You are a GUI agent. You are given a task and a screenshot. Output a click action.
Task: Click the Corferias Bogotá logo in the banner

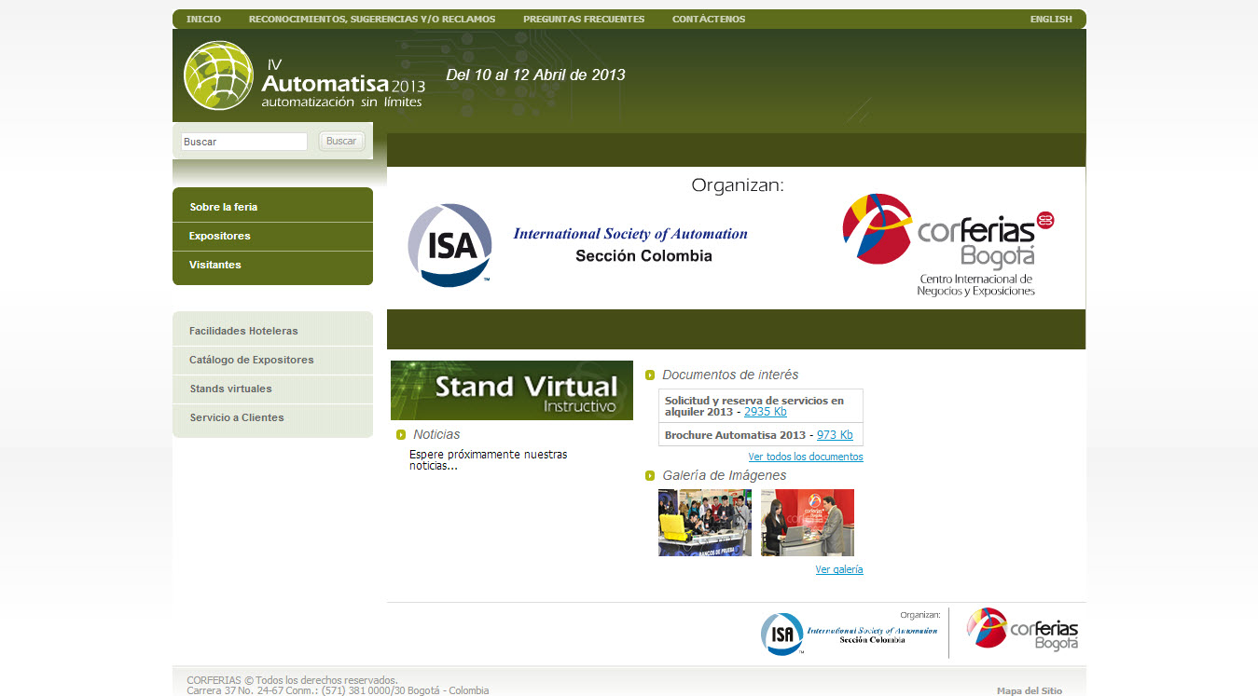click(948, 245)
